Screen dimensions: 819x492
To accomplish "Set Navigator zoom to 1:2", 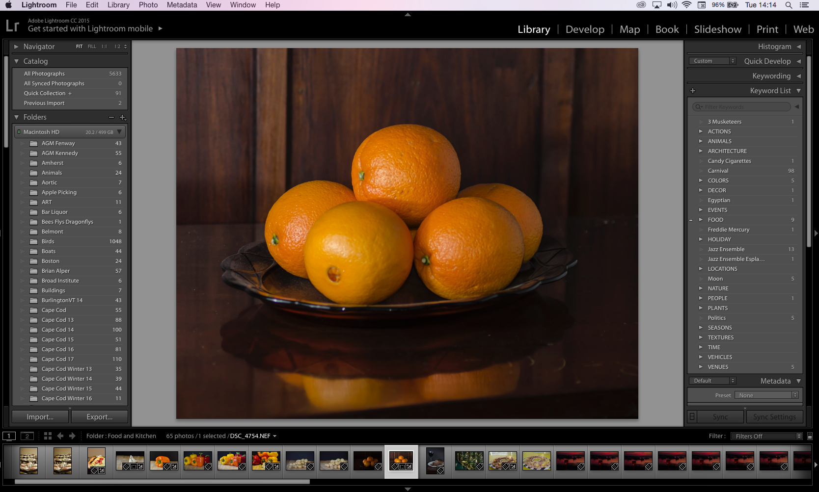I will 117,47.
